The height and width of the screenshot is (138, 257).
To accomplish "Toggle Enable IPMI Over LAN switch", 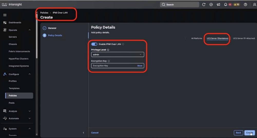I will [94, 44].
